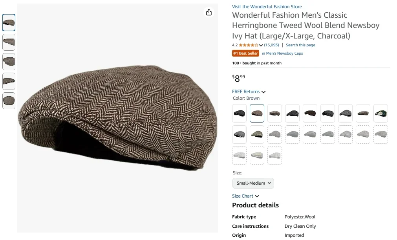The width and height of the screenshot is (397, 240).
Task: Click the #1 Best Seller badge
Action: tap(245, 53)
